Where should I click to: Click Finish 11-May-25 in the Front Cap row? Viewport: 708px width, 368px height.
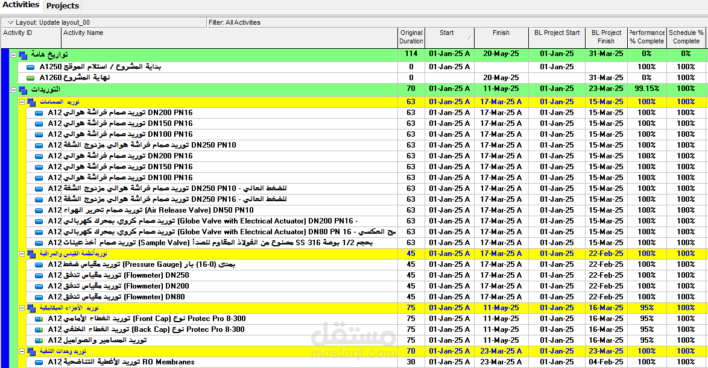pyautogui.click(x=501, y=319)
